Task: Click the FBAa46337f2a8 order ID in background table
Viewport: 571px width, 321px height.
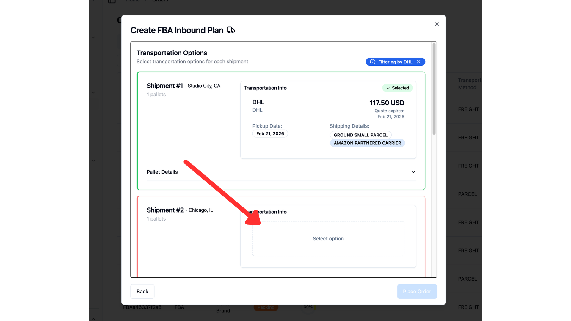Action: 142,307
